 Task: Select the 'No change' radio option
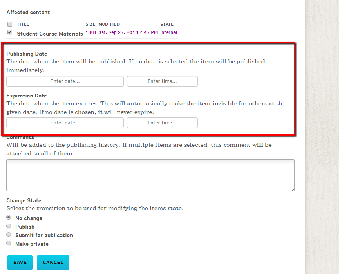pyautogui.click(x=9, y=218)
